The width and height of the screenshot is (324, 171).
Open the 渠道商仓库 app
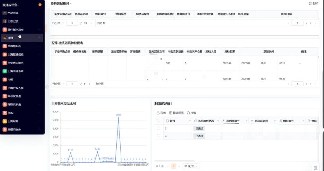(x=22, y=130)
